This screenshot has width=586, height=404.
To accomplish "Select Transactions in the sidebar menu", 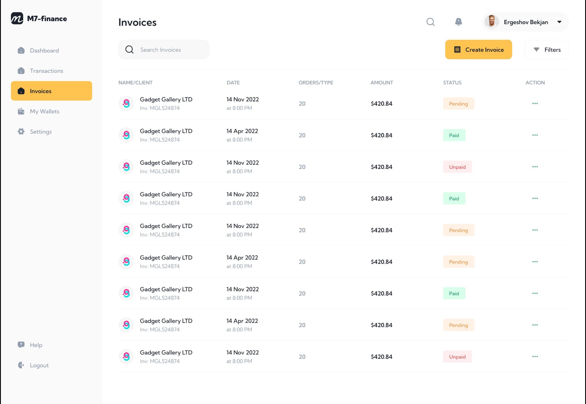I will pos(46,71).
